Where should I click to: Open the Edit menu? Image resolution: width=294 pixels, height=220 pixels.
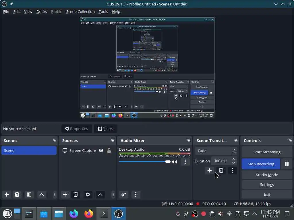(16, 11)
